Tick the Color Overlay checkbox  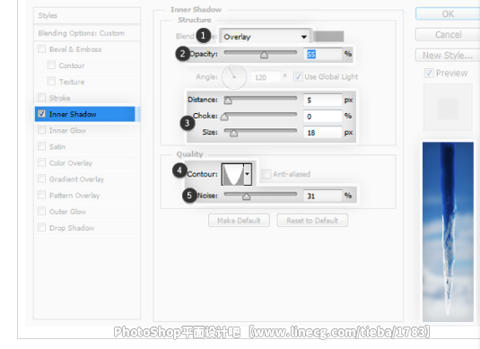pyautogui.click(x=41, y=162)
